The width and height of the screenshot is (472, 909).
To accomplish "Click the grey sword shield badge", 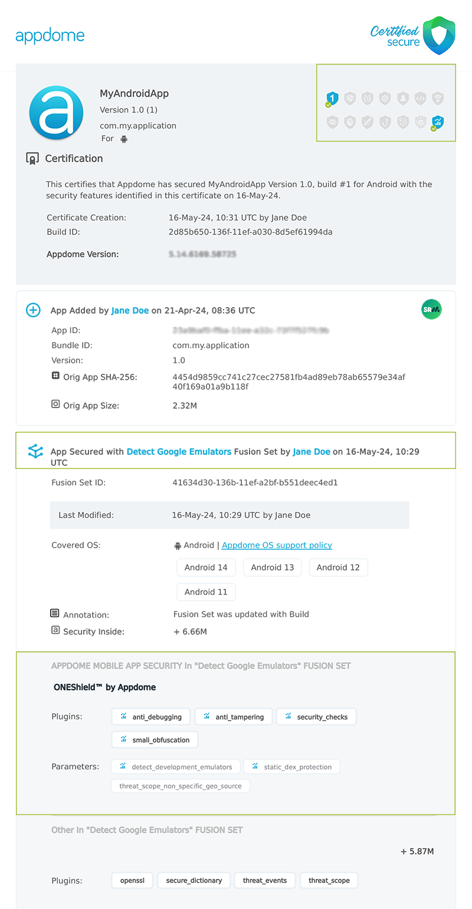I will click(x=368, y=122).
